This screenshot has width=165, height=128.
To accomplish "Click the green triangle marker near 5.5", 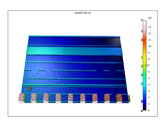I will click(x=142, y=75).
